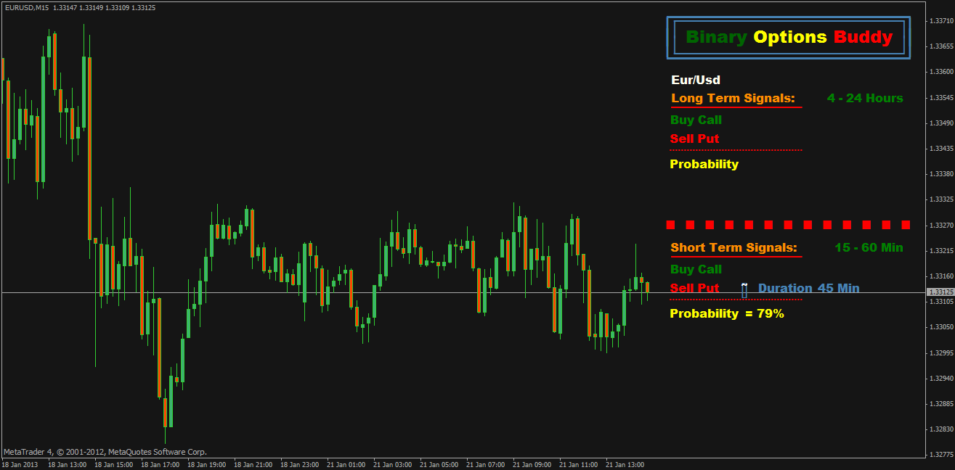Click the 1.33710 price scale label

[x=941, y=21]
